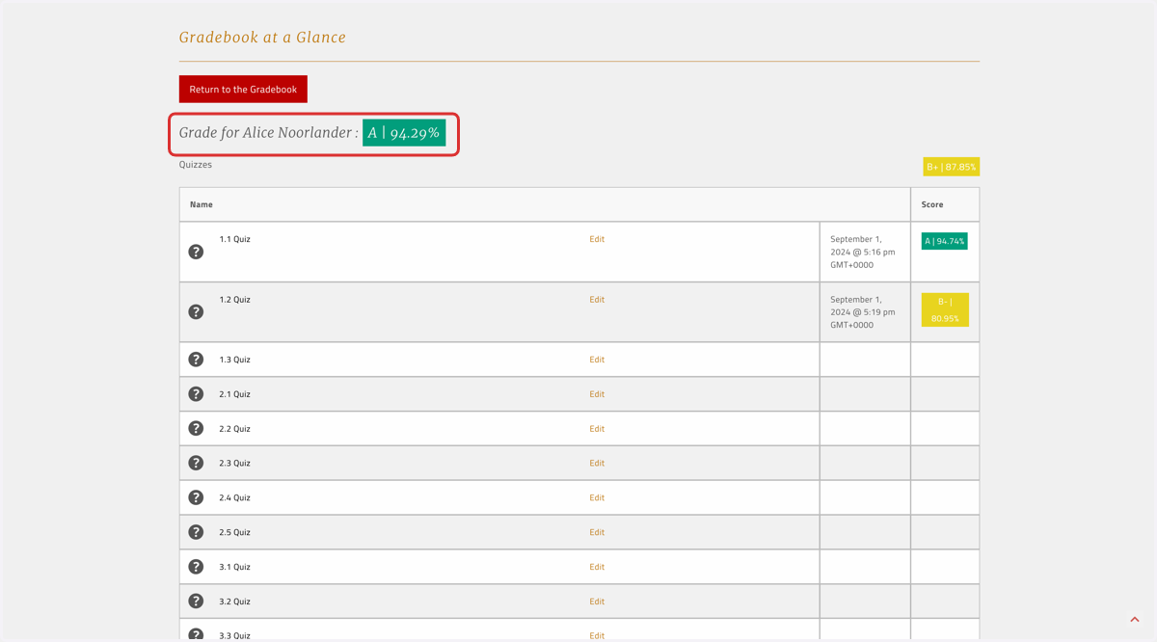Click the 2.1 Quiz name text

pos(234,394)
